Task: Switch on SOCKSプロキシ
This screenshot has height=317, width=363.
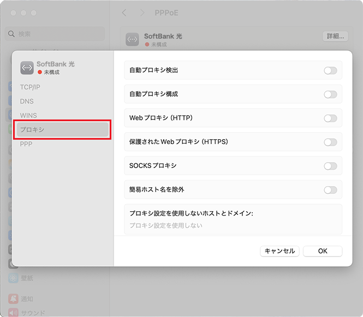Action: pos(330,166)
